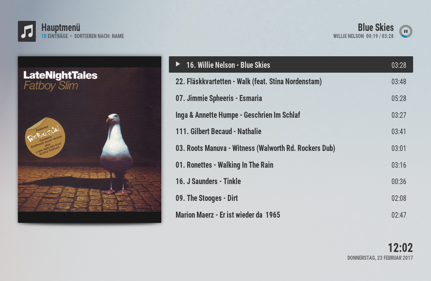Click the circular progress ring around pause
431x281 pixels.
tap(406, 31)
